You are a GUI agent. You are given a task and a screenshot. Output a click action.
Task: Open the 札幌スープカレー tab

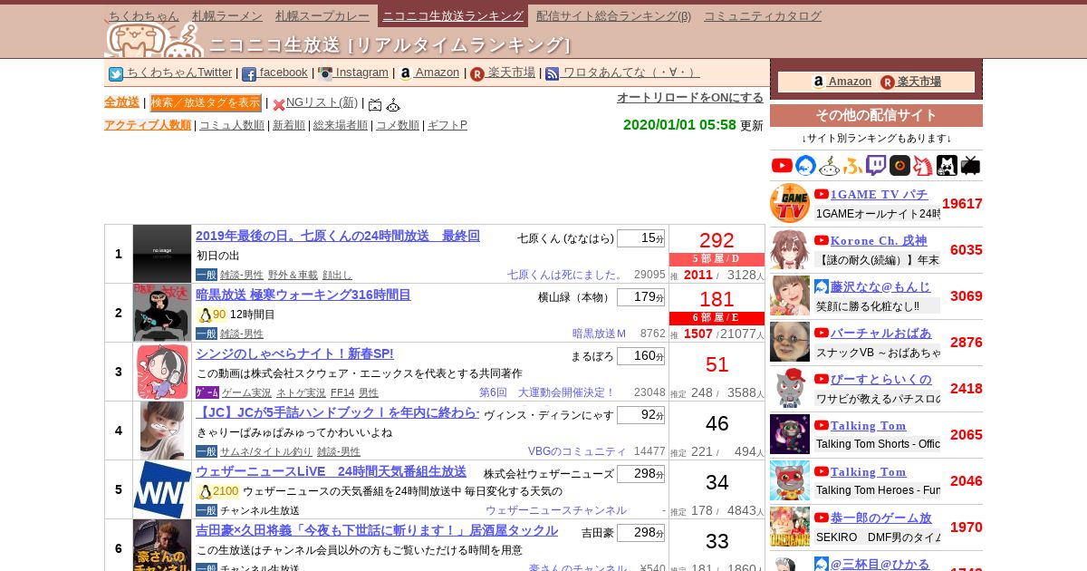(323, 15)
